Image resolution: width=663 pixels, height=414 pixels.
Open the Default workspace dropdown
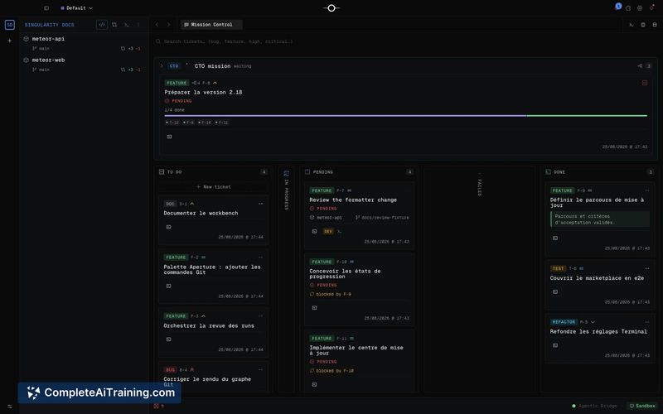tap(76, 8)
